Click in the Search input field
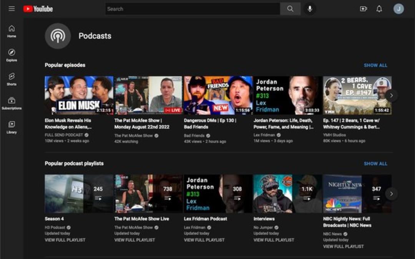The width and height of the screenshot is (415, 259). (x=193, y=9)
